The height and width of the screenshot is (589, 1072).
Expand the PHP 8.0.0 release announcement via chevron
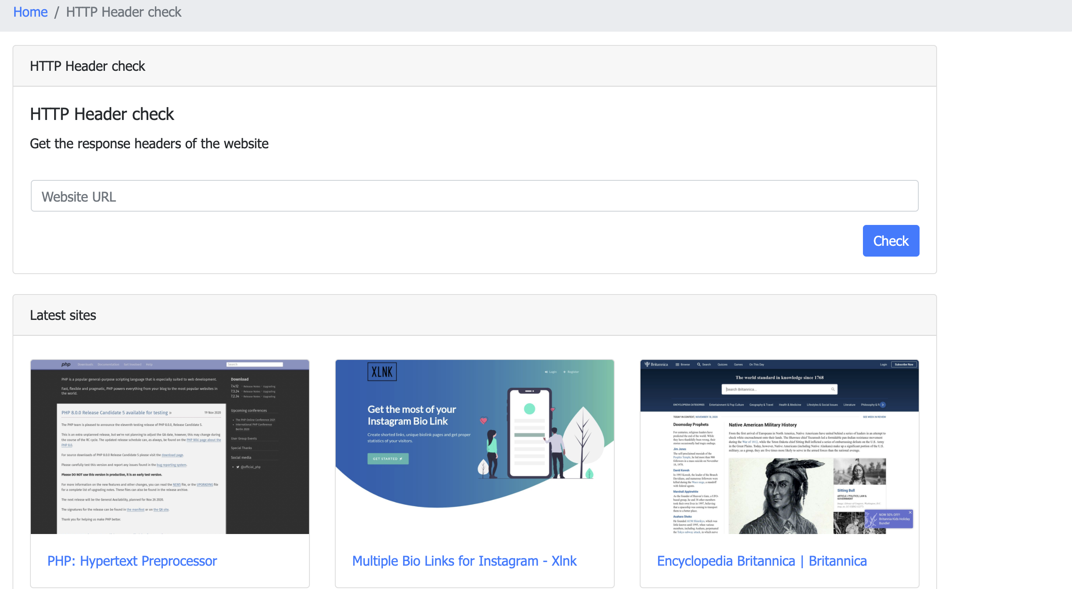[171, 412]
